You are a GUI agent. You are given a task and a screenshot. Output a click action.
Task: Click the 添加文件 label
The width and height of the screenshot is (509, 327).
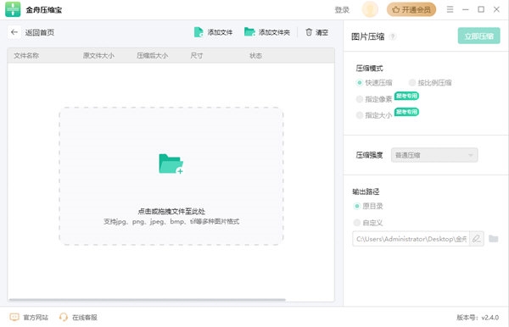point(220,32)
